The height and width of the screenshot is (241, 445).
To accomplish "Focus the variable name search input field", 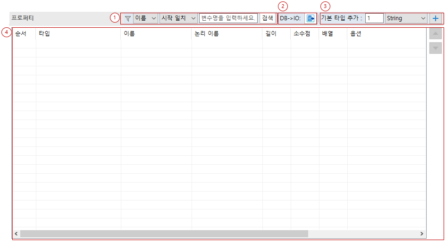I will point(228,18).
